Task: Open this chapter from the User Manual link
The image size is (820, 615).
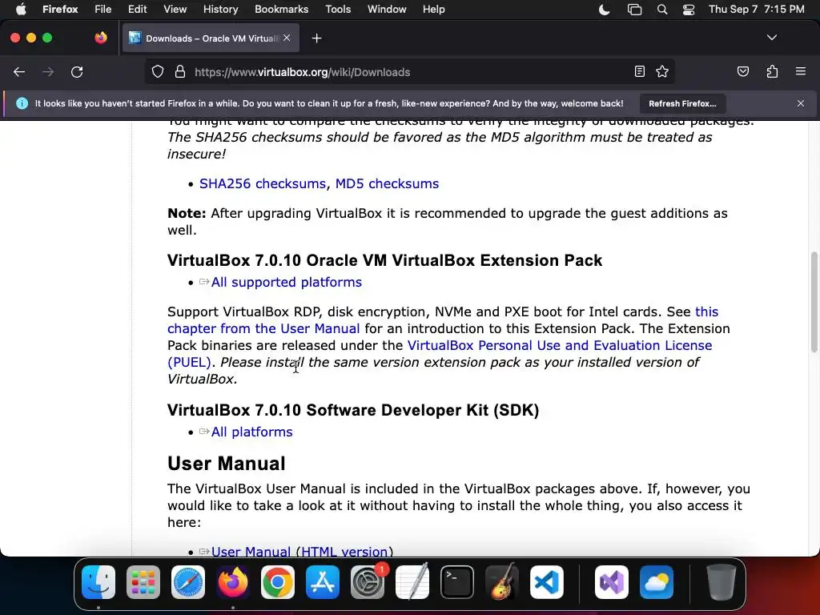Action: (x=263, y=328)
